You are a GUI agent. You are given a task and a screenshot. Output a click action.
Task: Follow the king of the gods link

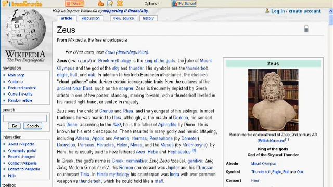pyautogui.click(x=160, y=61)
